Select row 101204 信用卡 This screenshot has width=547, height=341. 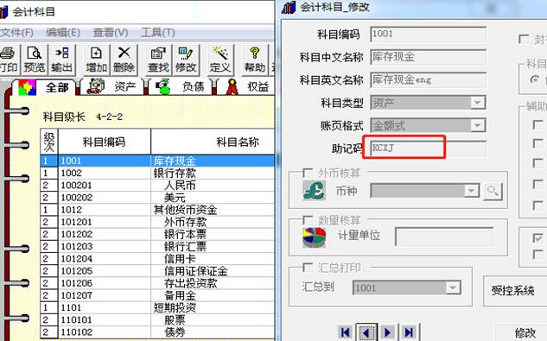pyautogui.click(x=157, y=259)
